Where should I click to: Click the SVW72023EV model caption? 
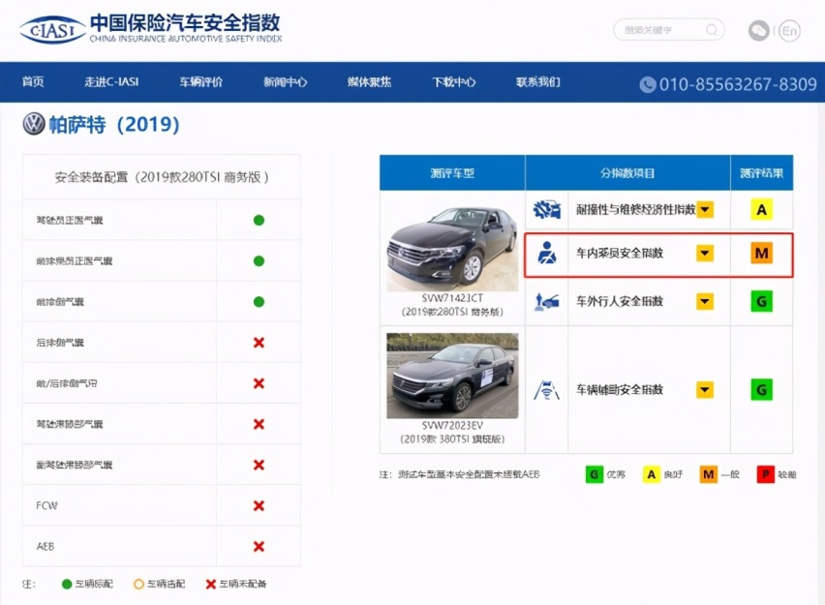point(452,432)
